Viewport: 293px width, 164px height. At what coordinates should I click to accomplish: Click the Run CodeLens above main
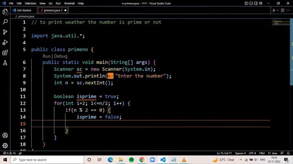tap(47, 56)
